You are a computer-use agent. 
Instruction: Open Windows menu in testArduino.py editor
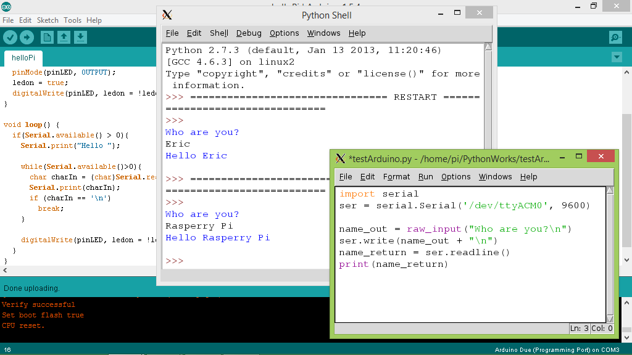(x=496, y=177)
